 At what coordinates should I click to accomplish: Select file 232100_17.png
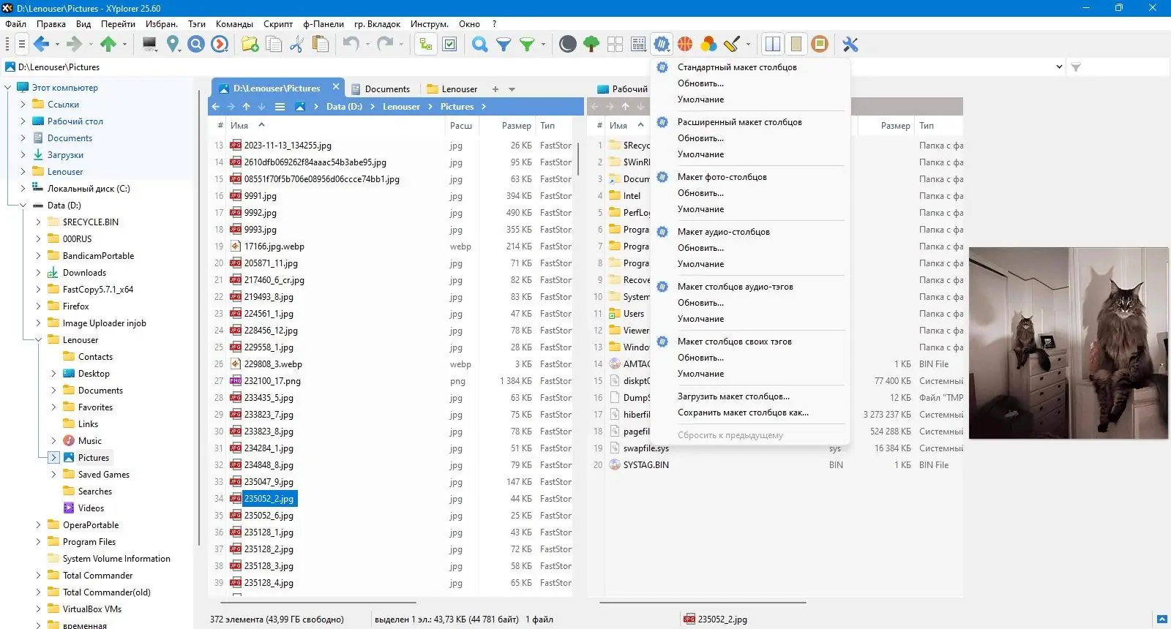coord(272,381)
